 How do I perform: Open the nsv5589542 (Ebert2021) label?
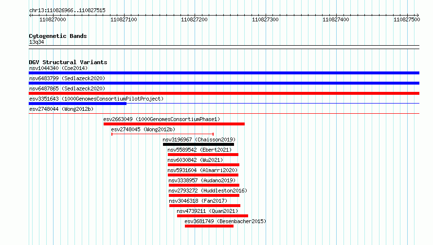[x=199, y=150]
